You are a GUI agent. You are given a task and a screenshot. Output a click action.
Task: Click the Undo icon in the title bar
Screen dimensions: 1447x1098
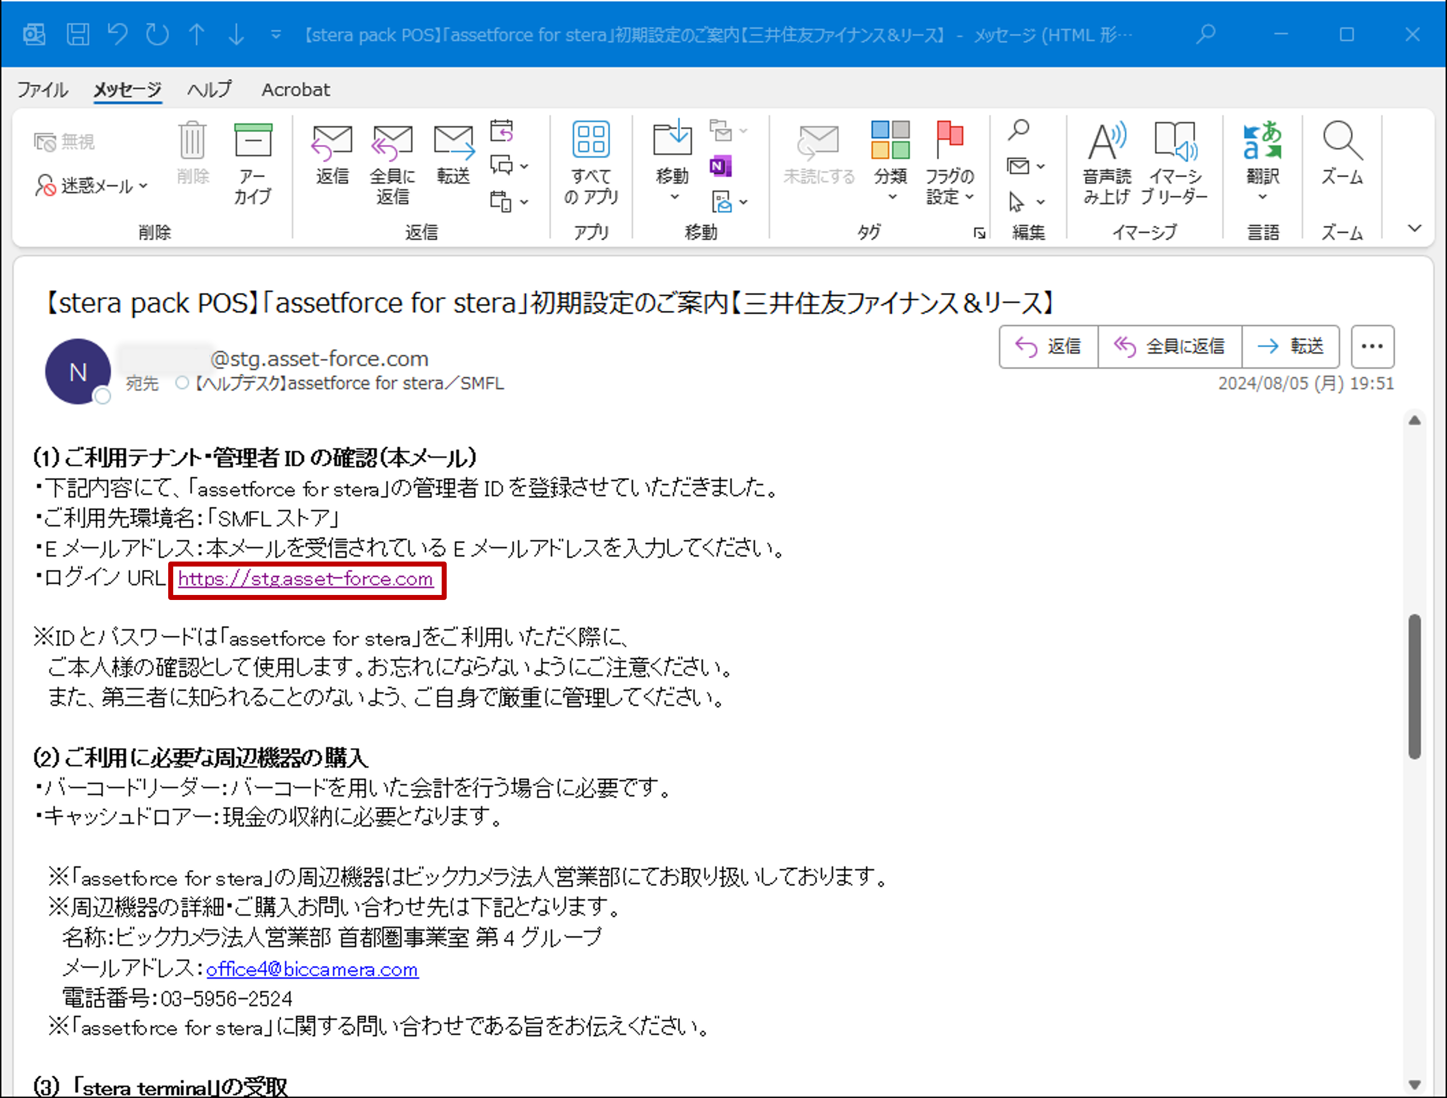click(x=118, y=34)
